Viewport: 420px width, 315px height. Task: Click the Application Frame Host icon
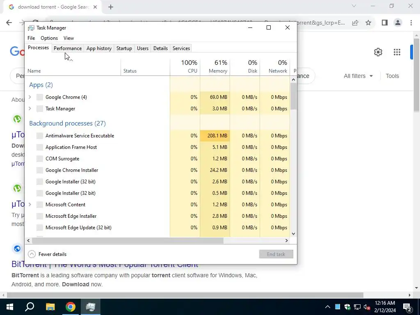coord(40,147)
